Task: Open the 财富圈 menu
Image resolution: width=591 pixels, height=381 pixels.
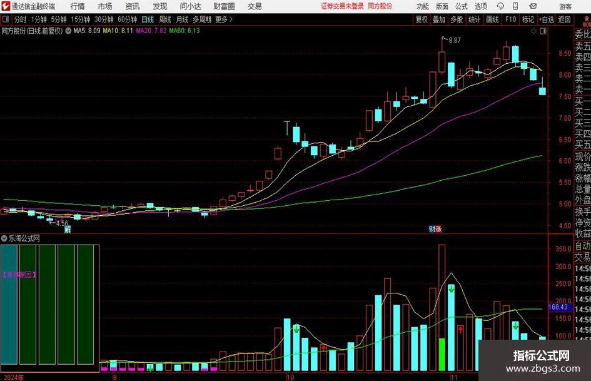Action: pyautogui.click(x=224, y=6)
